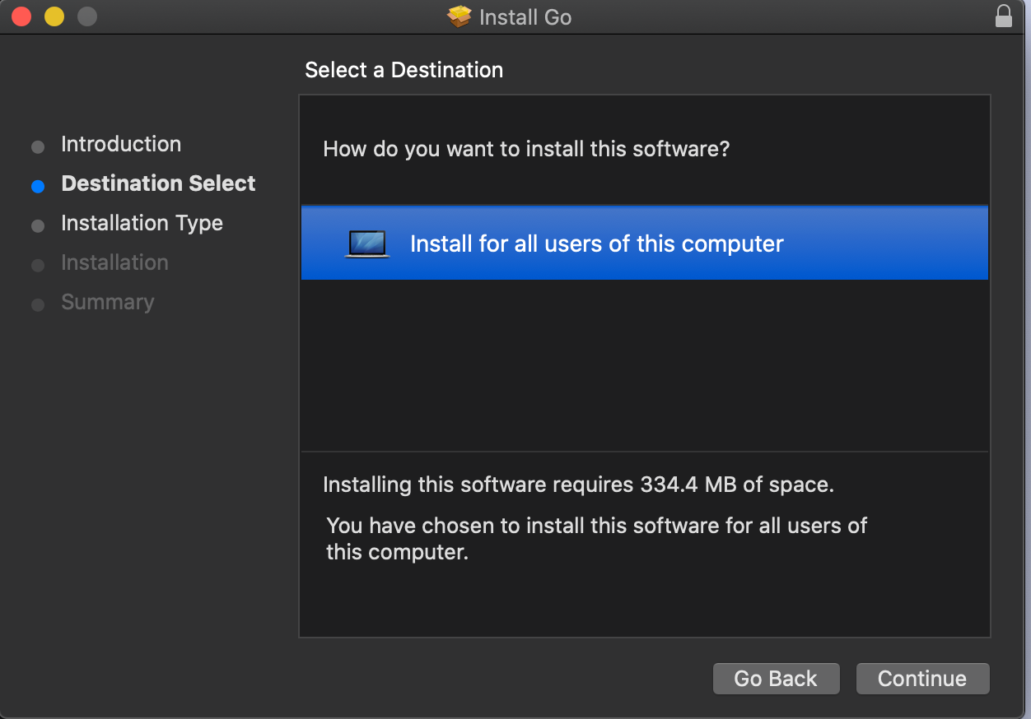Click the Go Back button

(776, 679)
